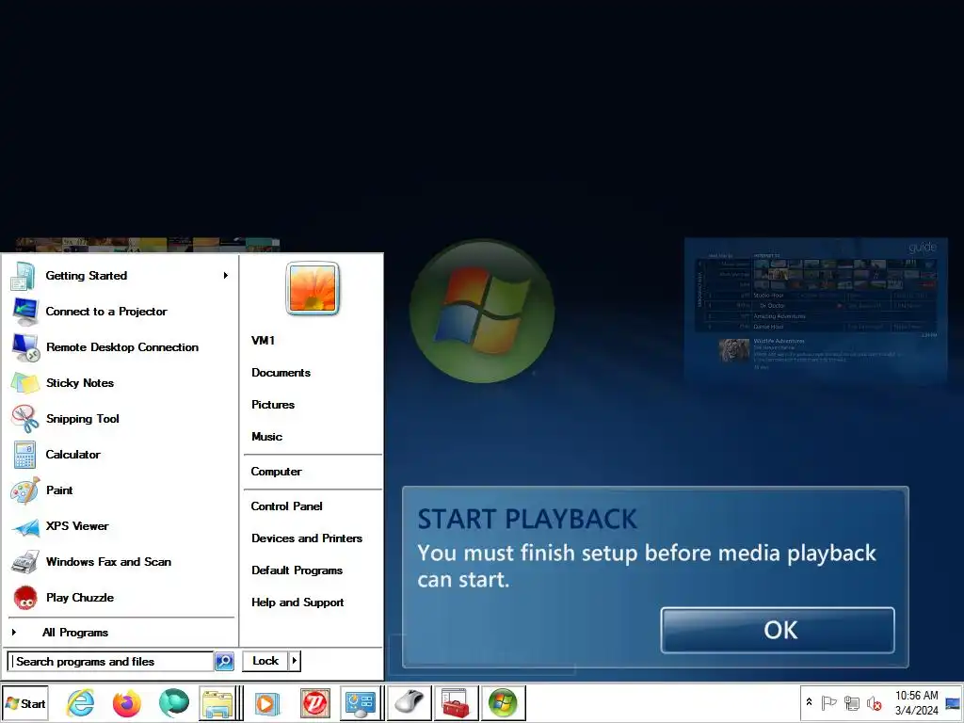964x723 pixels.
Task: Expand Getting Started submenu arrow
Action: 226,276
